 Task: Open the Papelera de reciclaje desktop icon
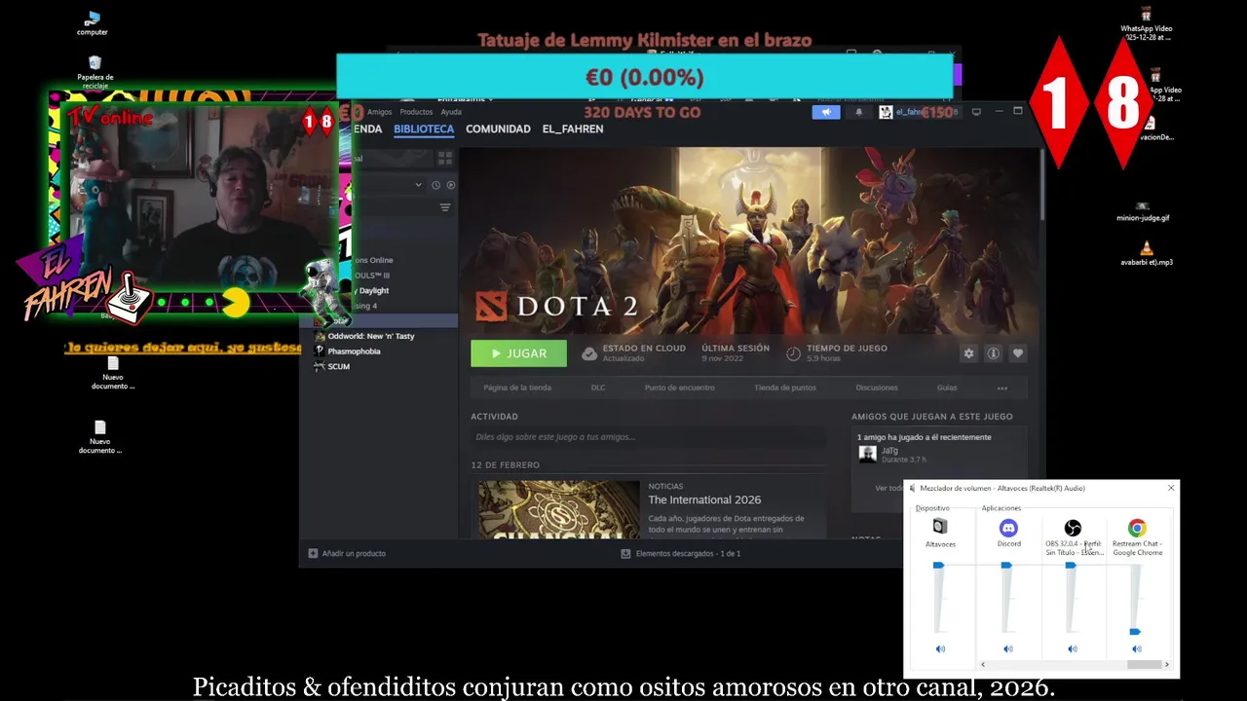[x=94, y=62]
